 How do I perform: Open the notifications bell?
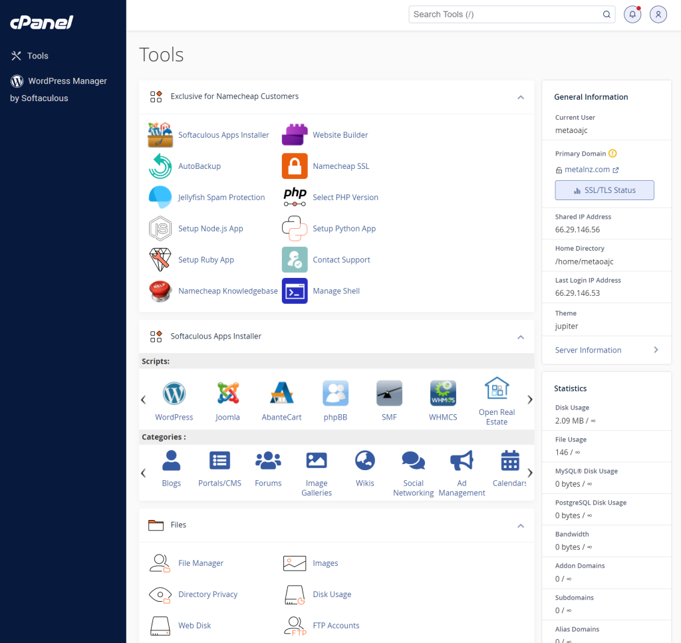click(x=633, y=15)
